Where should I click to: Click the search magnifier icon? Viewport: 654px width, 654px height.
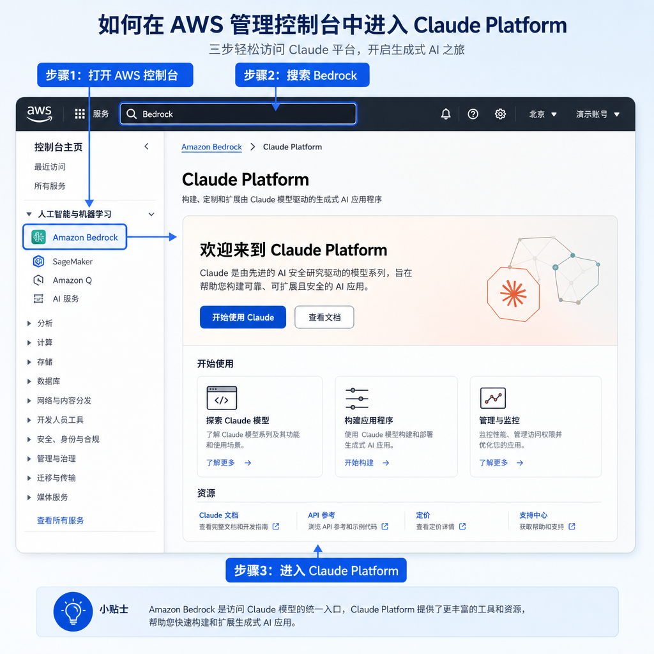[x=132, y=114]
